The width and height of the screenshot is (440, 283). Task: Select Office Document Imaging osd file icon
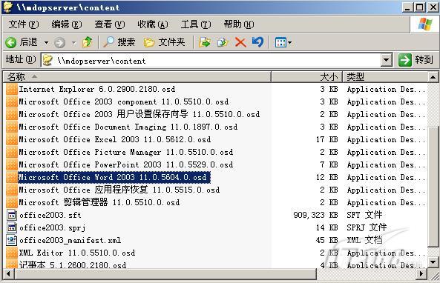click(x=12, y=127)
